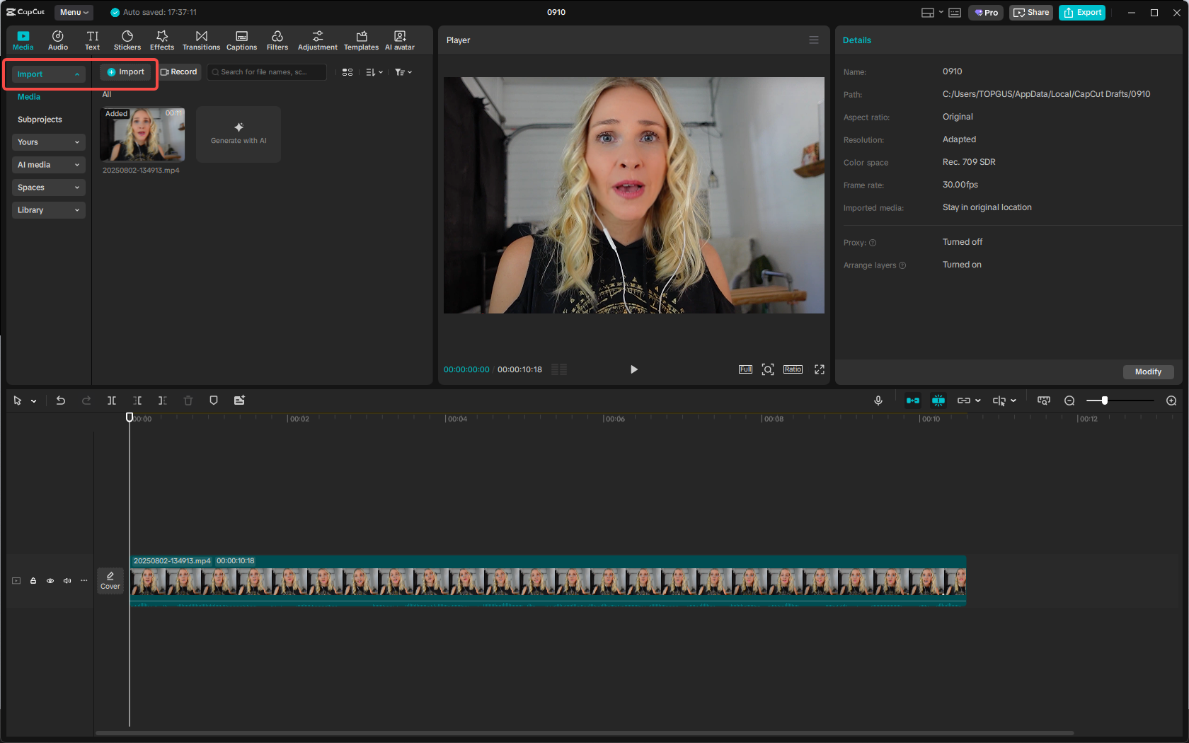The height and width of the screenshot is (743, 1189).
Task: Switch to the Audio tab
Action: pyautogui.click(x=57, y=40)
